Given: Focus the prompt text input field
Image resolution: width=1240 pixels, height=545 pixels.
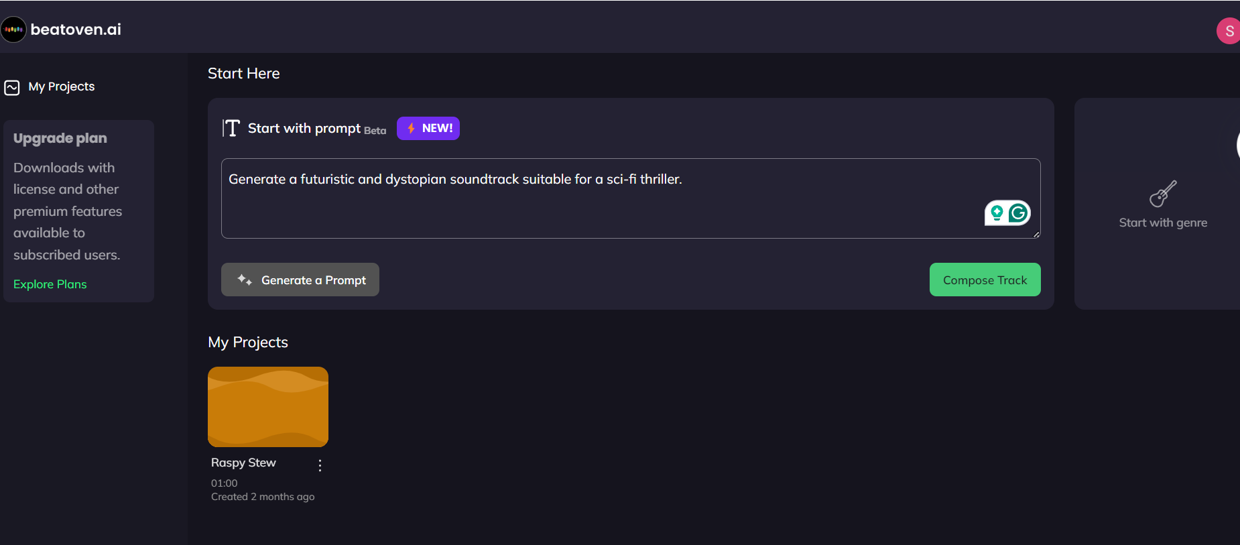Looking at the screenshot, I should coord(603,198).
